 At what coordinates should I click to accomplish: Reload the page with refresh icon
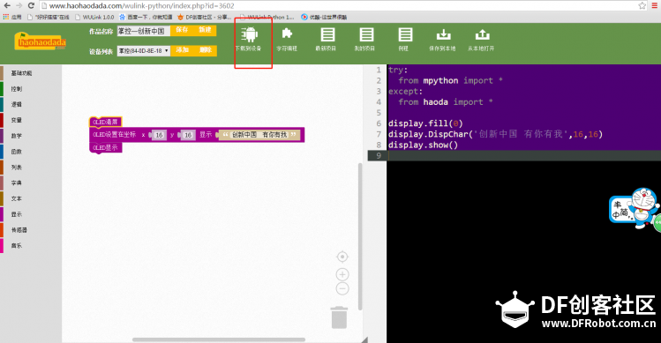pos(31,5)
